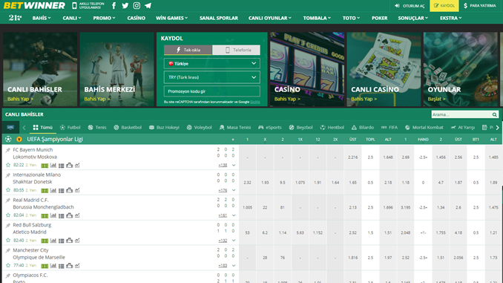503x283 pixels.
Task: Click the OTURUM AÇ login button
Action: [x=410, y=6]
